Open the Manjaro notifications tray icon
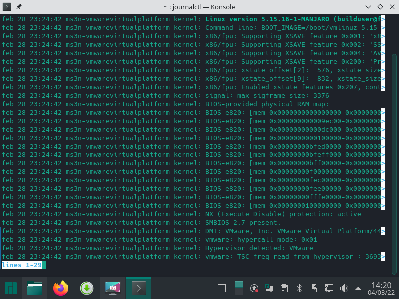 click(269, 288)
